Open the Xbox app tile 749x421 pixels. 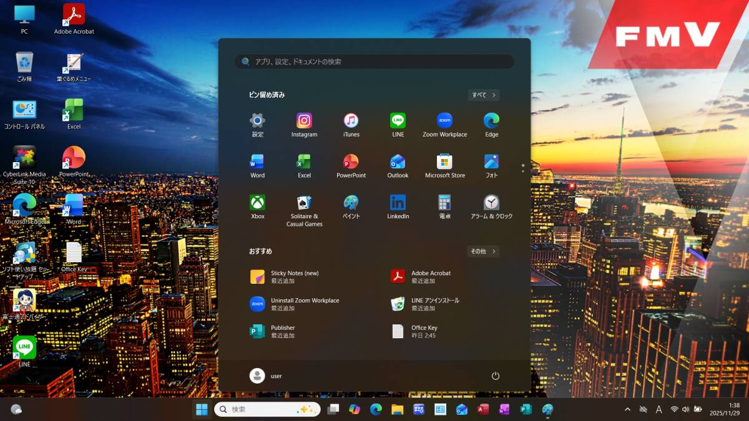coord(257,206)
